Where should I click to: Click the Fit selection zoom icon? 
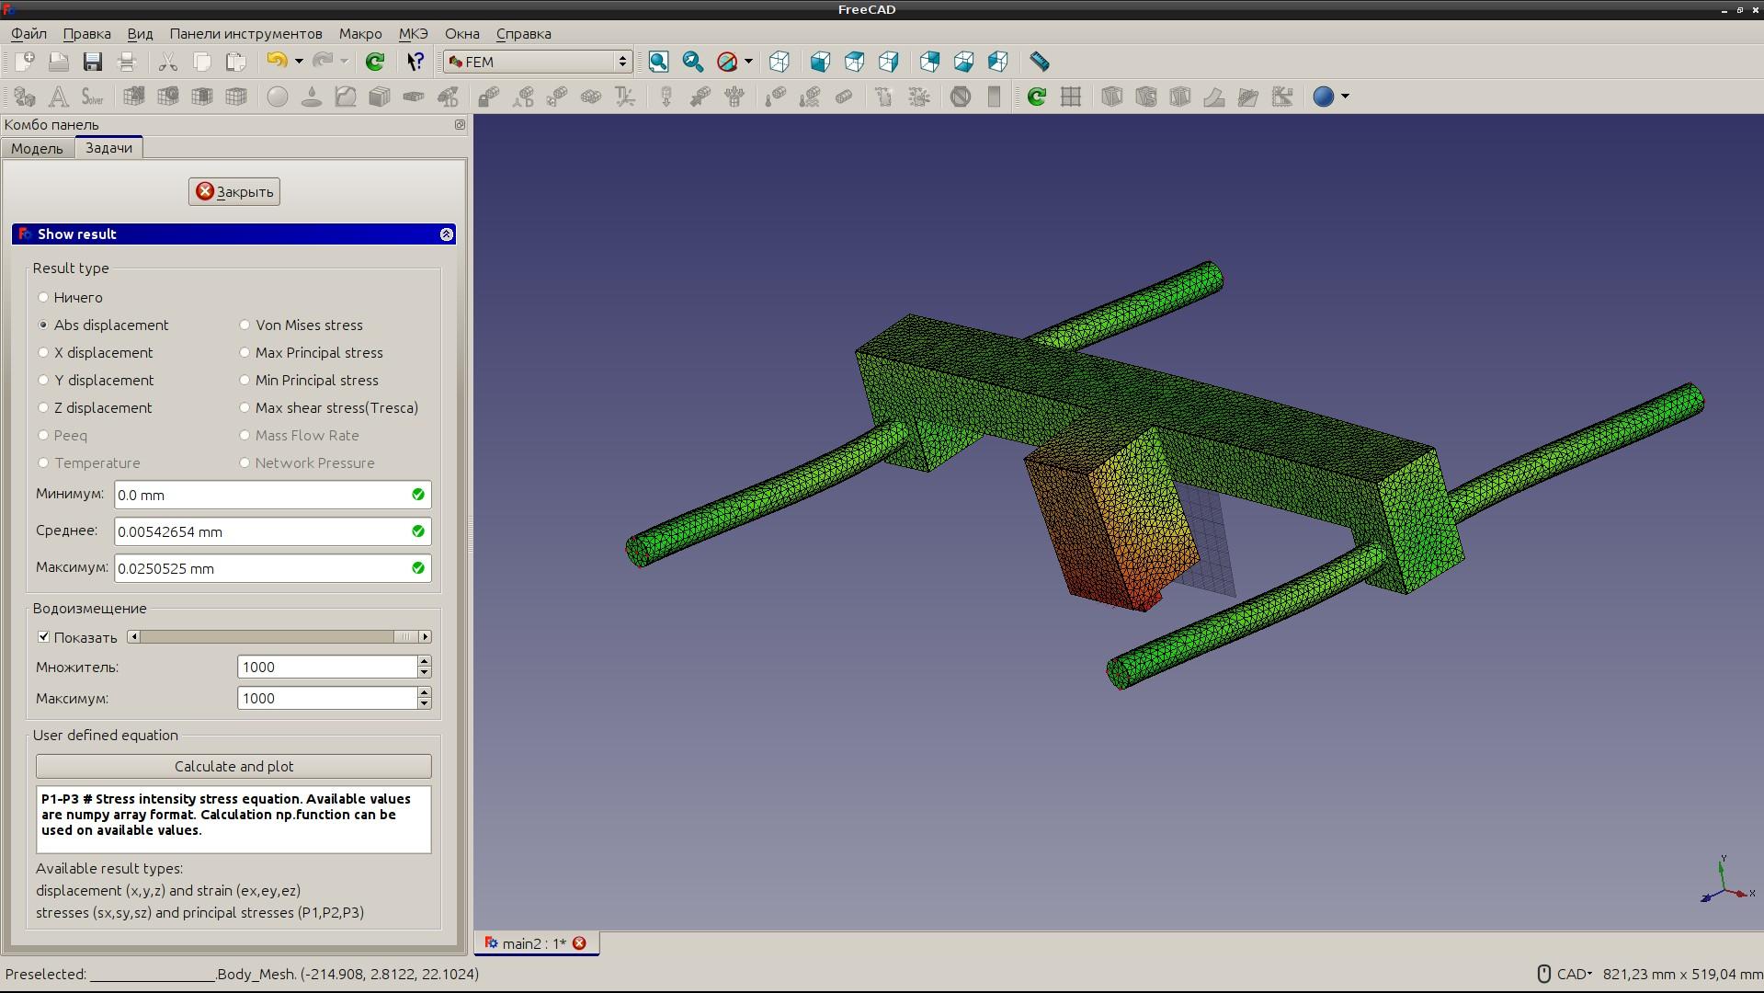pyautogui.click(x=693, y=62)
